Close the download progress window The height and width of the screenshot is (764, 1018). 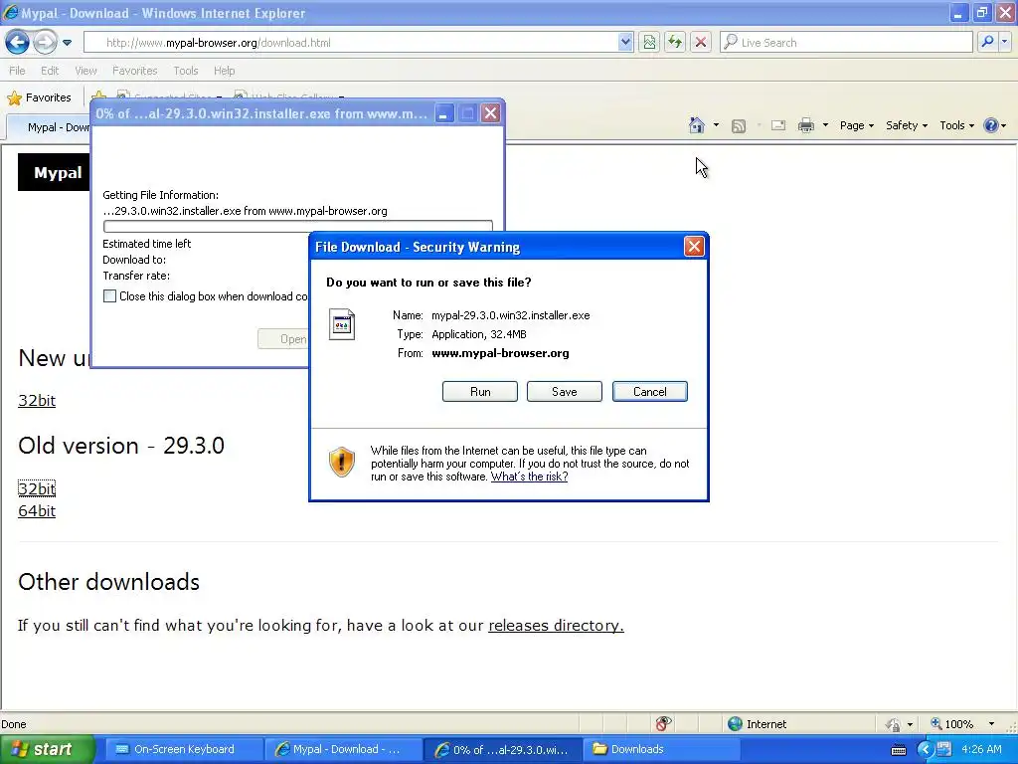(491, 113)
